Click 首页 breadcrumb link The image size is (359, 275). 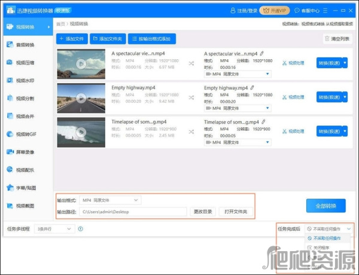click(60, 24)
